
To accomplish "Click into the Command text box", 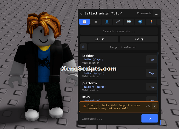I will coord(110,119).
